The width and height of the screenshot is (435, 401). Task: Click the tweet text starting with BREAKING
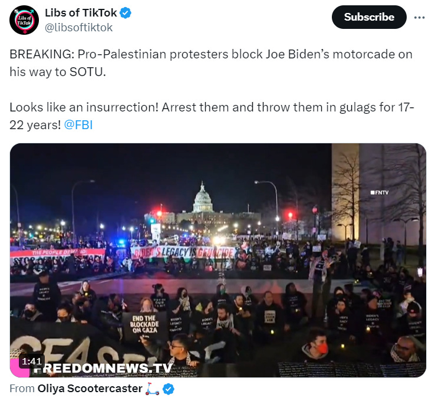point(211,63)
